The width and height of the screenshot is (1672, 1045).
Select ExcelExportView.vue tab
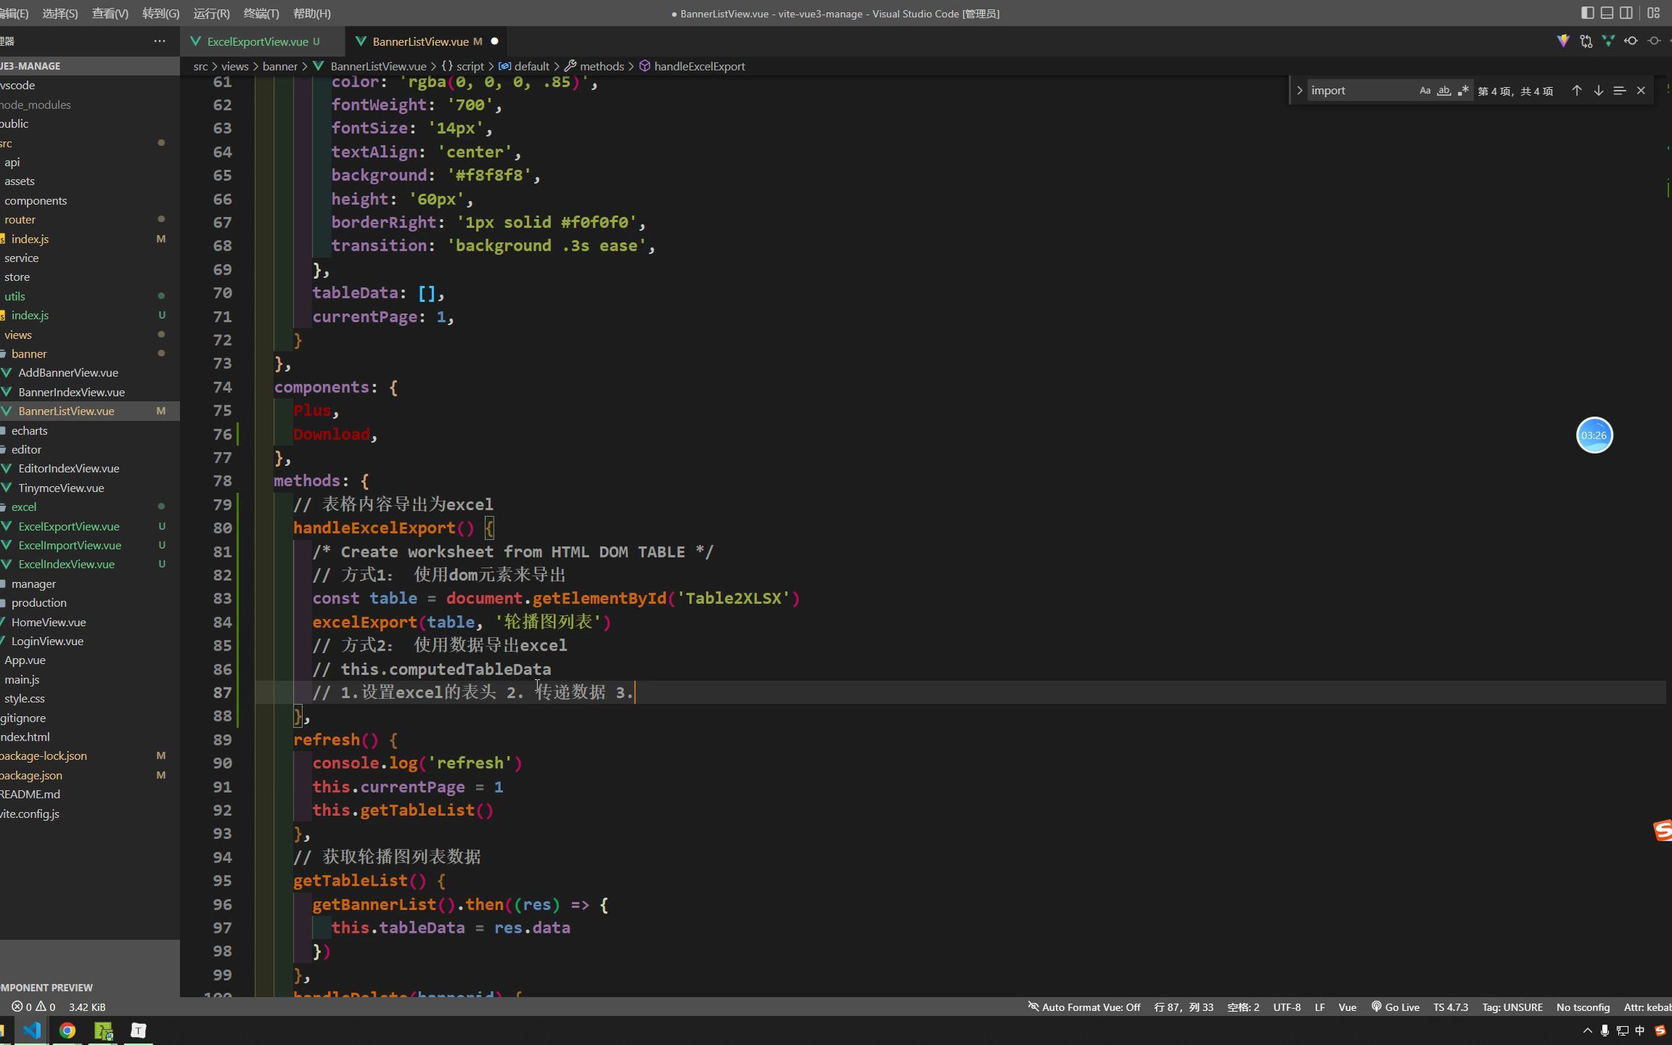256,40
